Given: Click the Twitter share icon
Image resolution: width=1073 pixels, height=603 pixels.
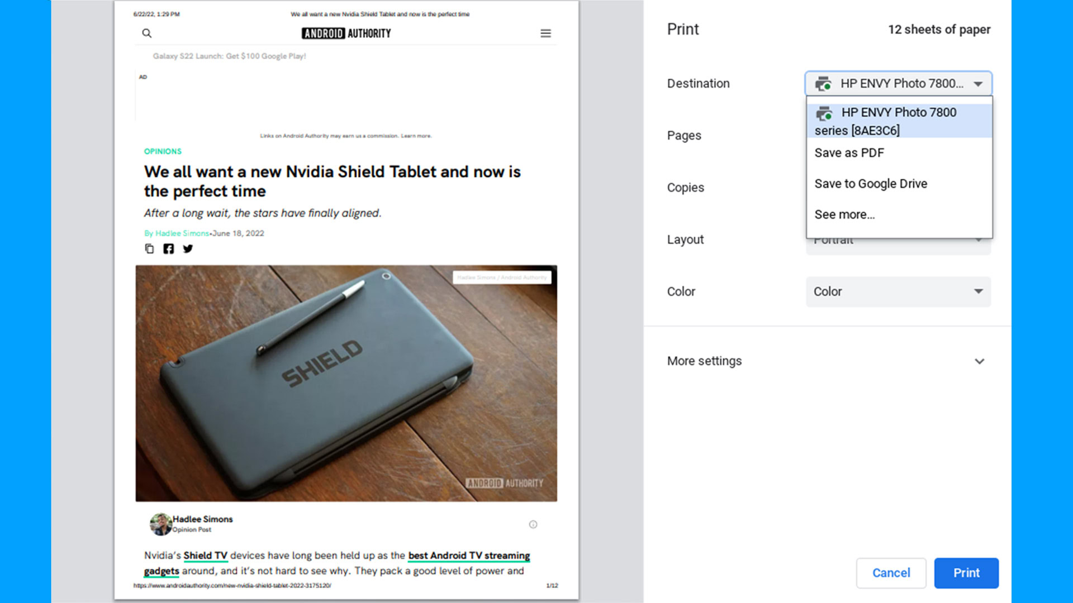Looking at the screenshot, I should pyautogui.click(x=188, y=248).
